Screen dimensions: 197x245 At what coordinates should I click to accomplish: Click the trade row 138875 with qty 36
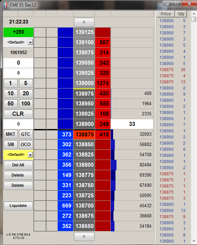click(172, 70)
